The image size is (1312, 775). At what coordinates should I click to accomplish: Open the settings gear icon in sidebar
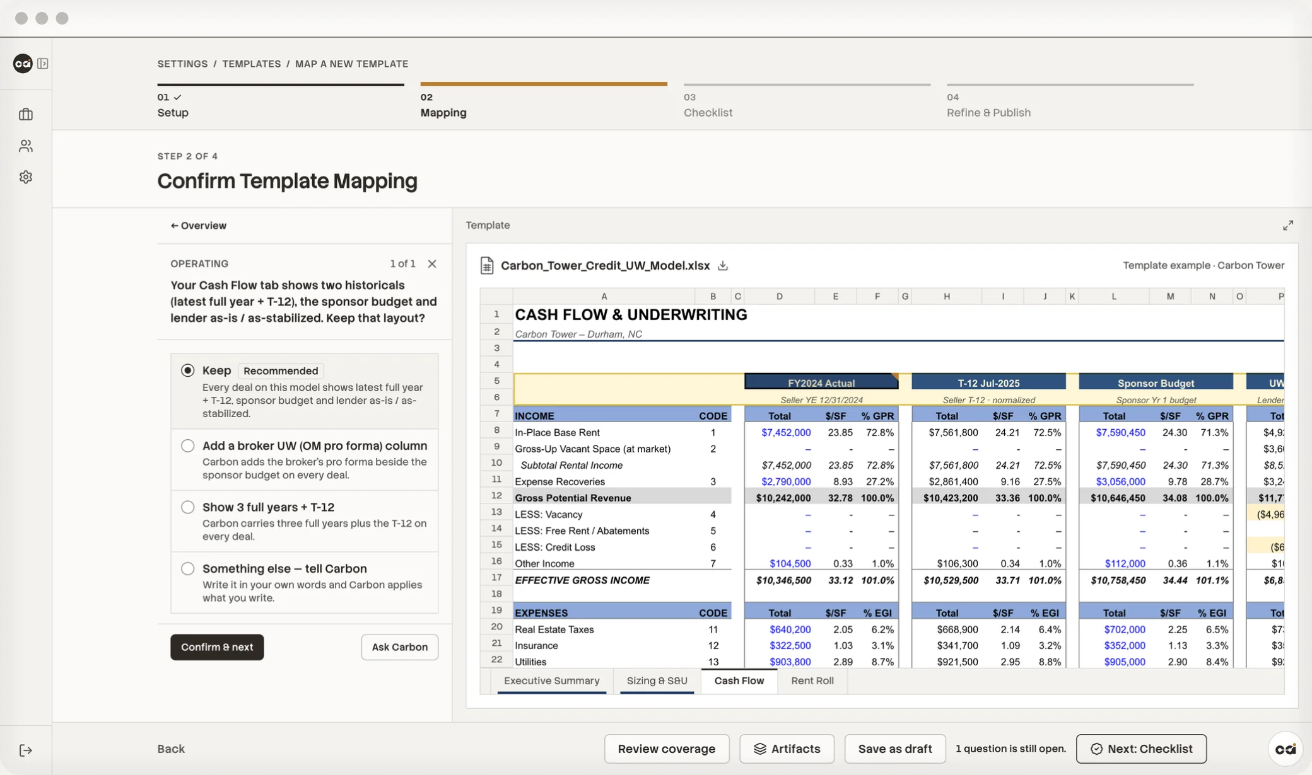[26, 177]
